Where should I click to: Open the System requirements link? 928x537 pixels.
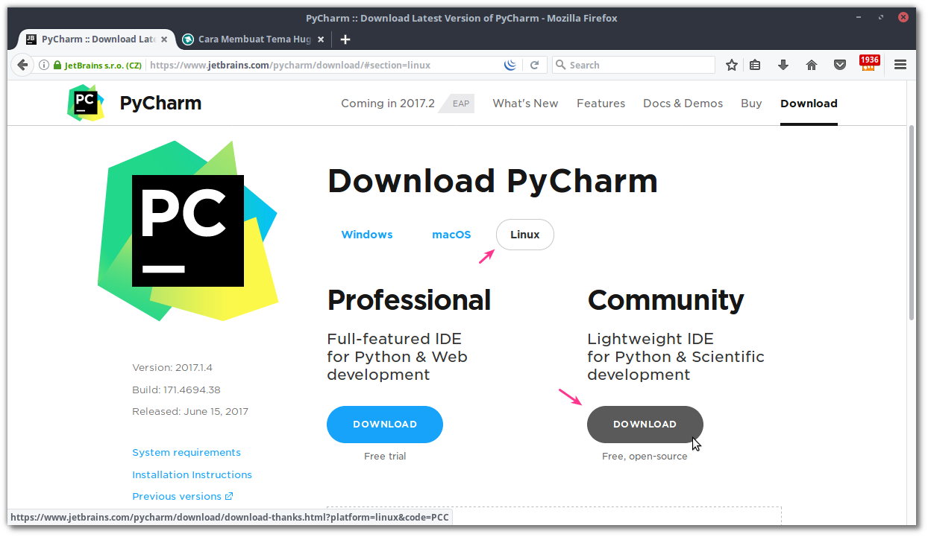186,452
